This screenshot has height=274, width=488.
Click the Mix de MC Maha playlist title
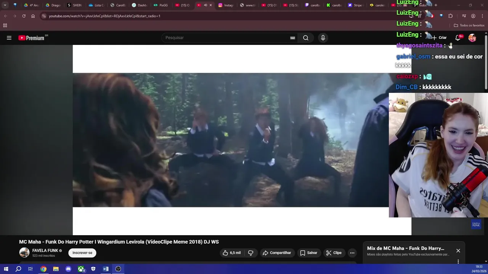(x=406, y=248)
